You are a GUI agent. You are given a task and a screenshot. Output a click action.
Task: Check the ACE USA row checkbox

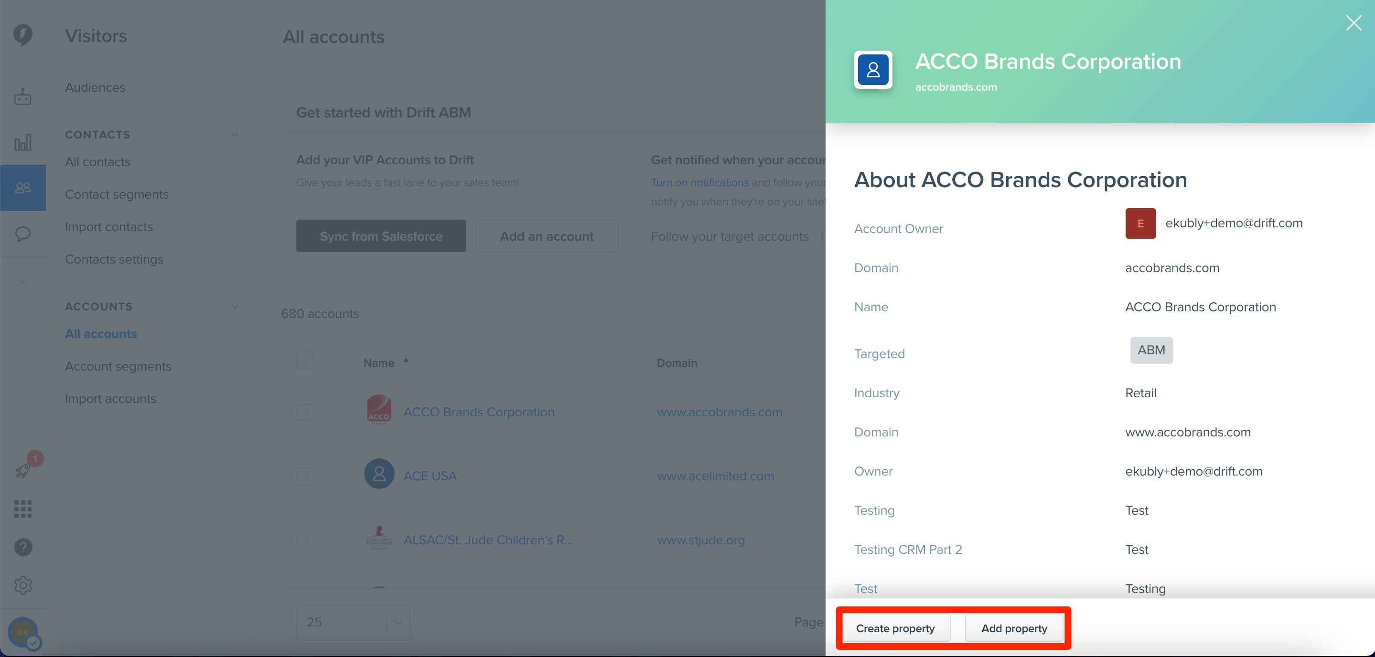[305, 476]
